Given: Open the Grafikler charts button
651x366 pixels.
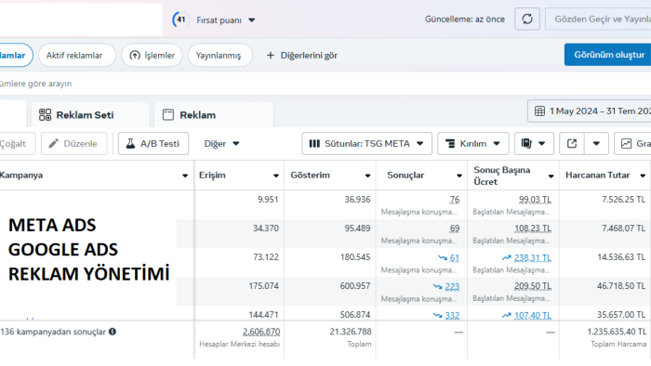Looking at the screenshot, I should coord(632,144).
